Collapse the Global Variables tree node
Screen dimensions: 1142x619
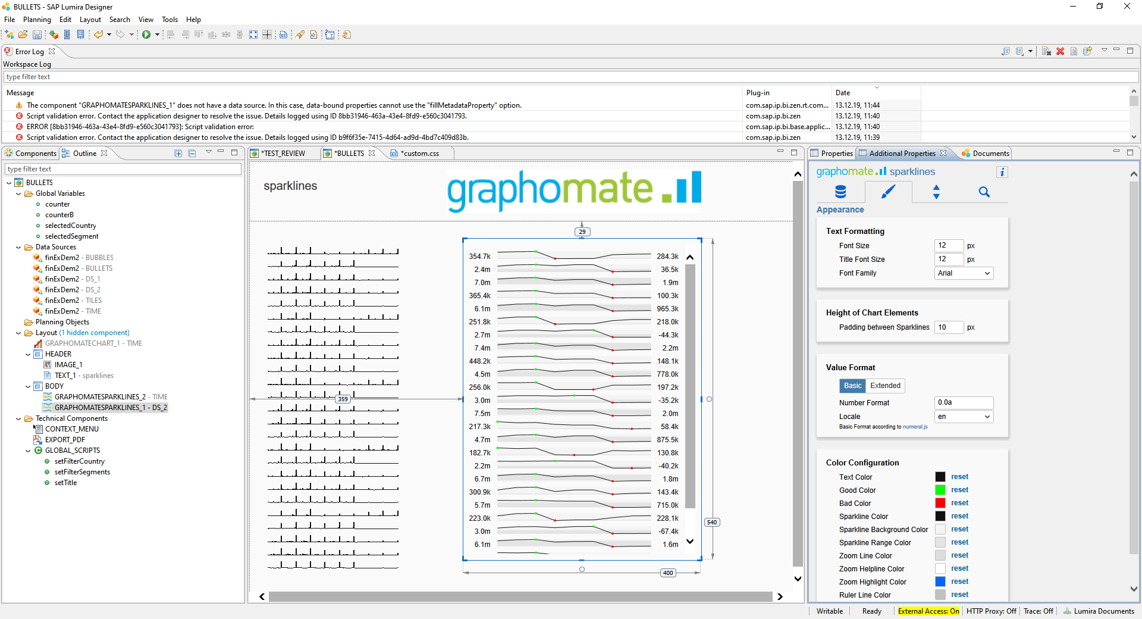coord(18,193)
